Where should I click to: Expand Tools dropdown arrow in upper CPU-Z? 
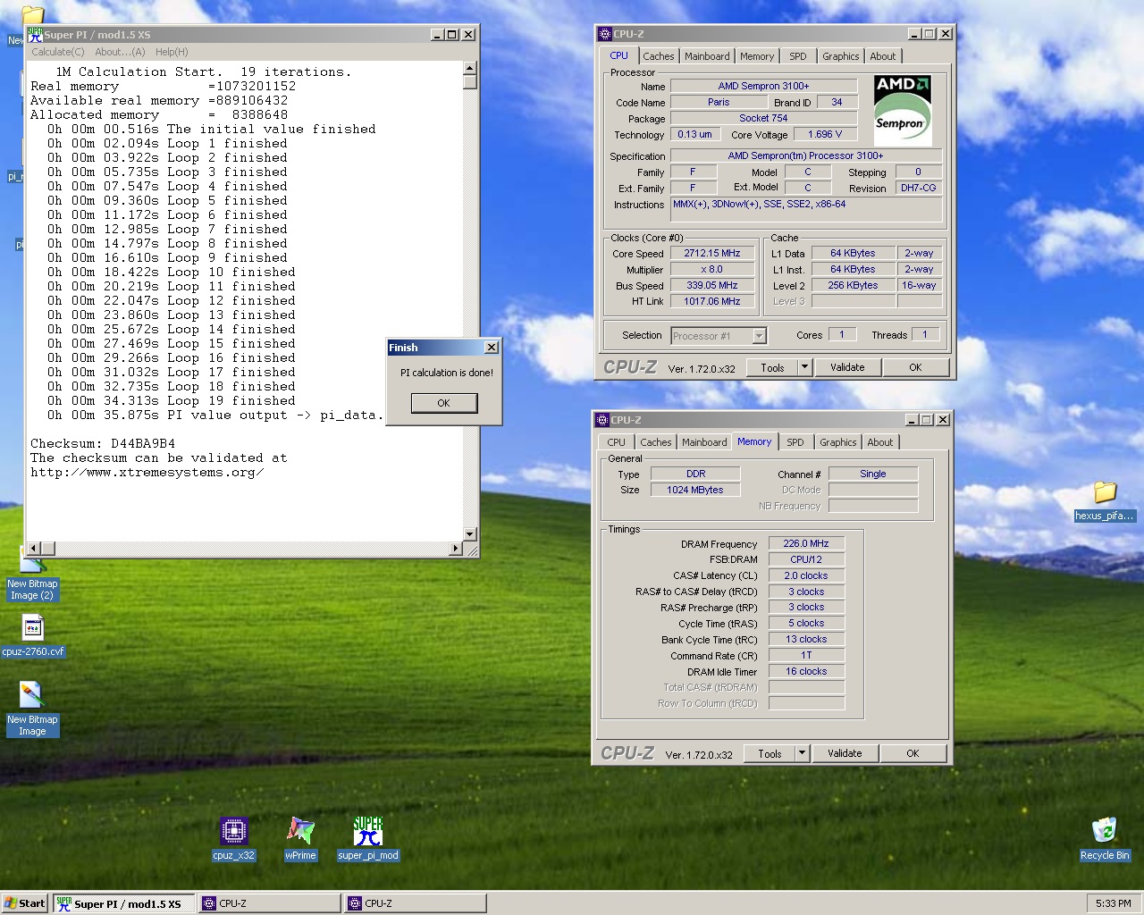tap(804, 367)
